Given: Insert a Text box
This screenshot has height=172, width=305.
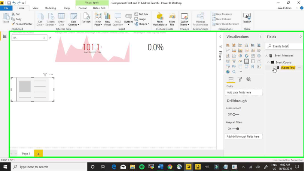Looking at the screenshot, I should 141,14.
